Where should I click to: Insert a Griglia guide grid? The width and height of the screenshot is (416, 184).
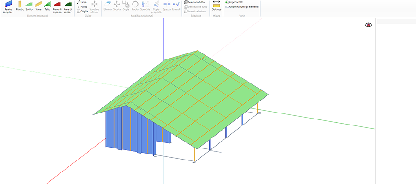point(82,12)
